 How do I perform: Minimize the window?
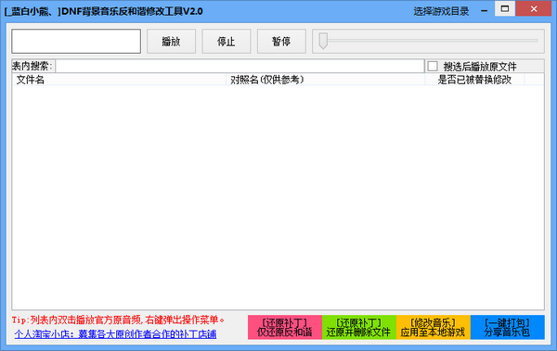(484, 10)
